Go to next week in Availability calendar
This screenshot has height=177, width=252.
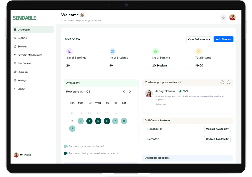click(130, 92)
